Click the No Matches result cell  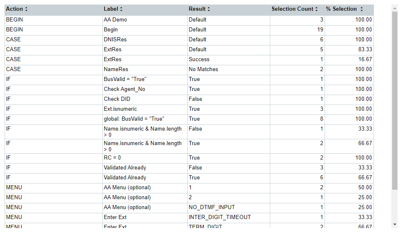[228, 69]
